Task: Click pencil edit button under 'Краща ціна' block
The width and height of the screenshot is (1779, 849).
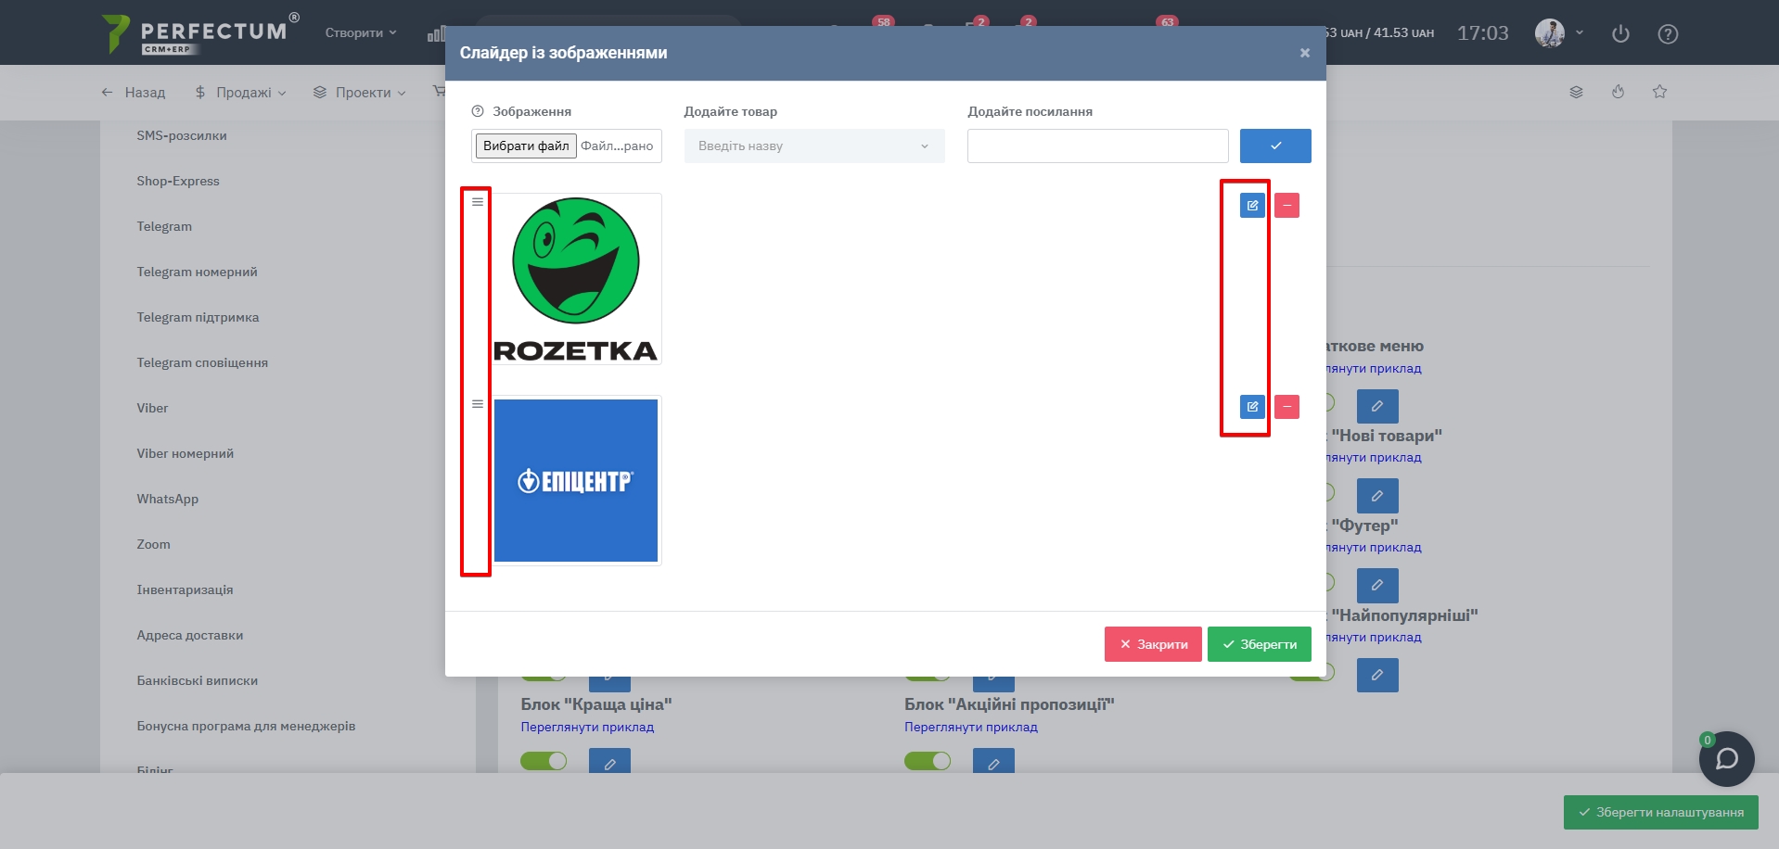Action: click(x=609, y=762)
